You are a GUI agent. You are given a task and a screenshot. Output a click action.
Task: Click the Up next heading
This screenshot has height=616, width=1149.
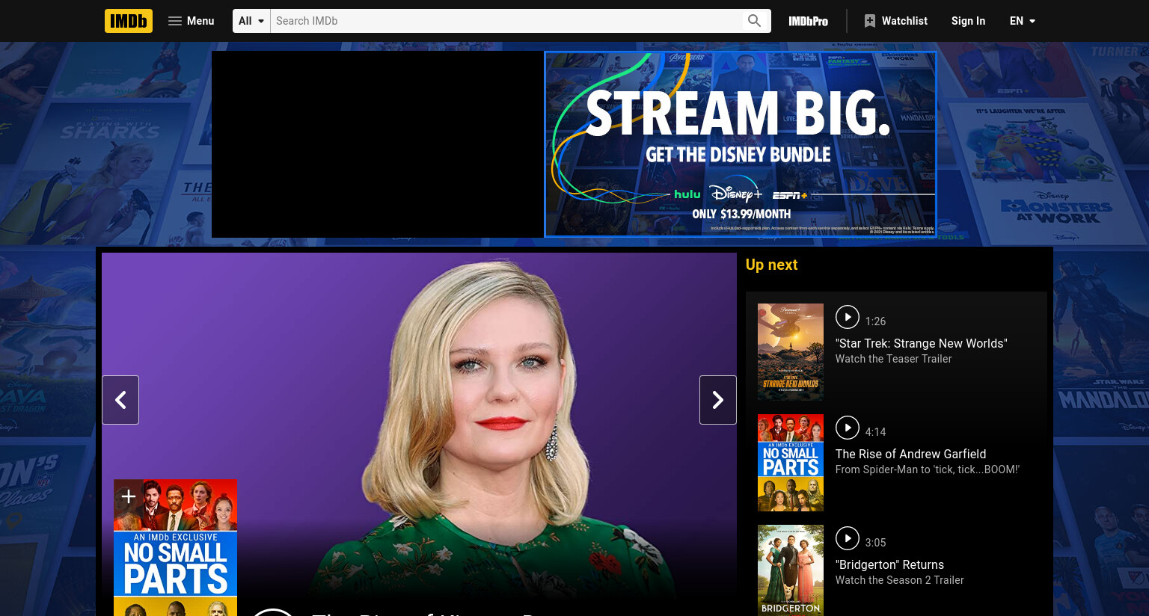click(771, 265)
